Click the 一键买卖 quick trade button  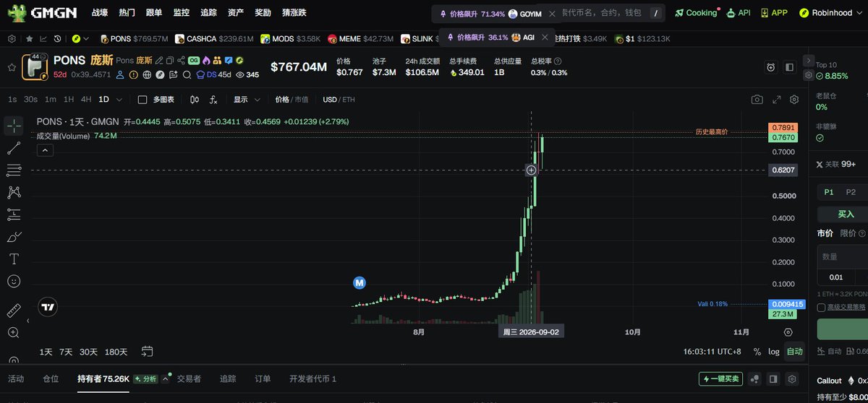pyautogui.click(x=721, y=378)
